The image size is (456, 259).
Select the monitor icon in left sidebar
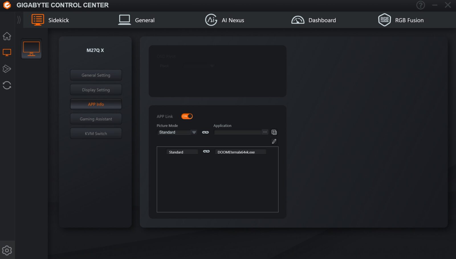tap(7, 52)
